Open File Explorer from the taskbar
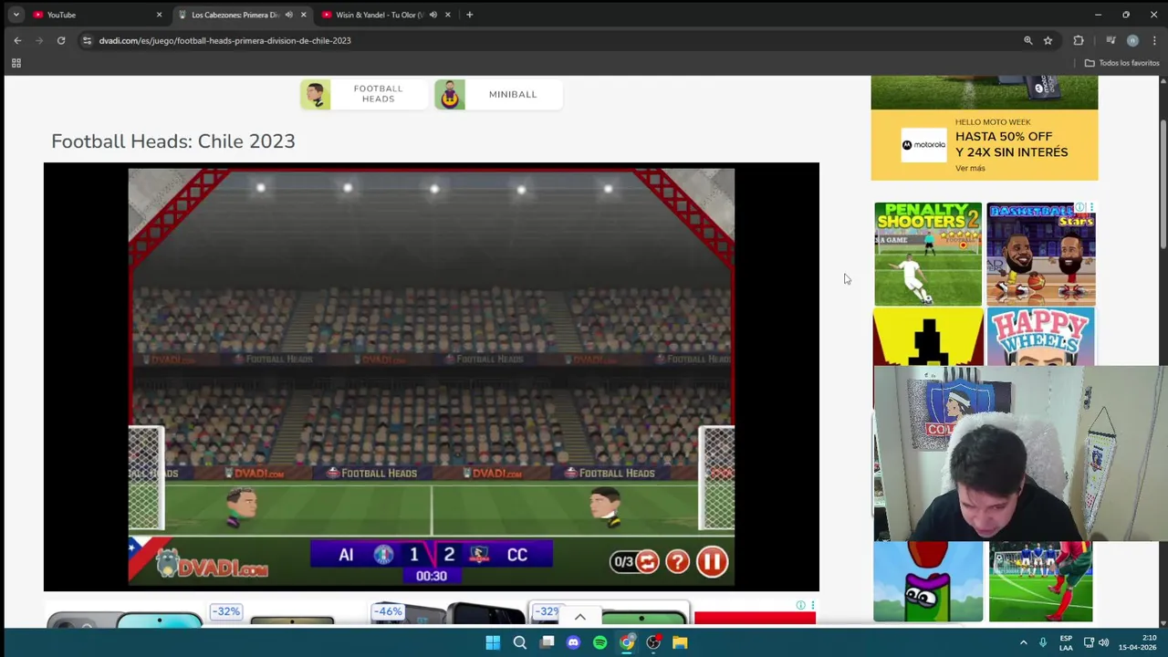The image size is (1168, 657). 680,642
